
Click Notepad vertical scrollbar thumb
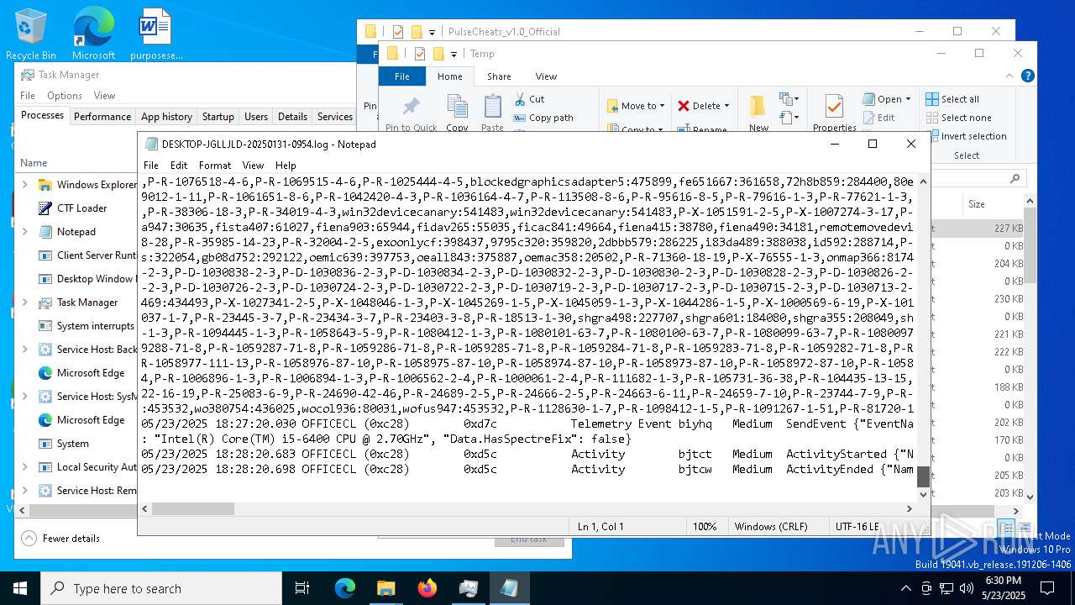(x=923, y=476)
